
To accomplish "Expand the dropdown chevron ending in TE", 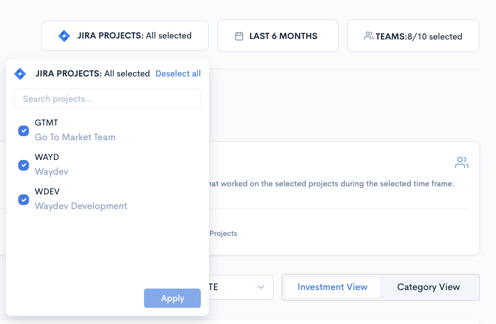I will pyautogui.click(x=261, y=287).
